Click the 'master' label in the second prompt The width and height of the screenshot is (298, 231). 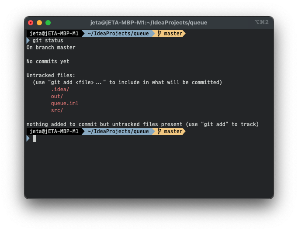[x=173, y=131]
